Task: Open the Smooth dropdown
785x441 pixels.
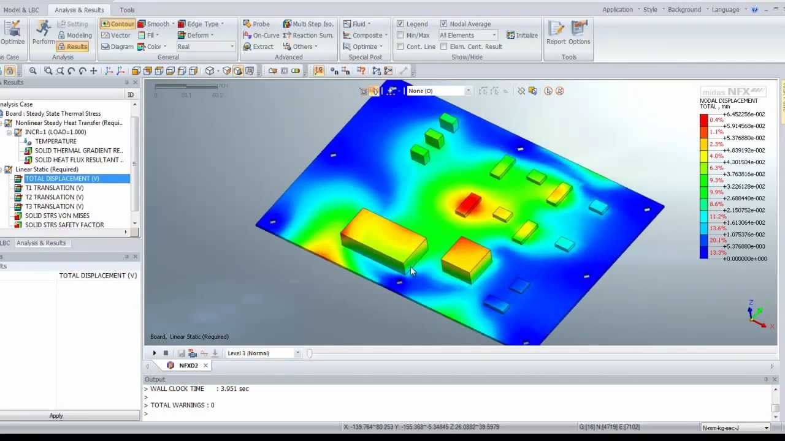Action: (156, 24)
